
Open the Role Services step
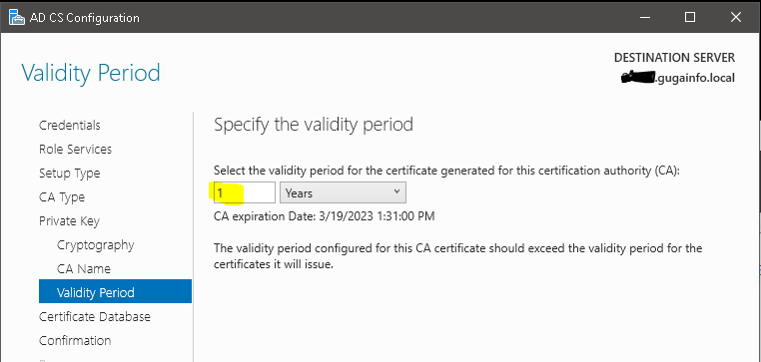[x=75, y=149]
